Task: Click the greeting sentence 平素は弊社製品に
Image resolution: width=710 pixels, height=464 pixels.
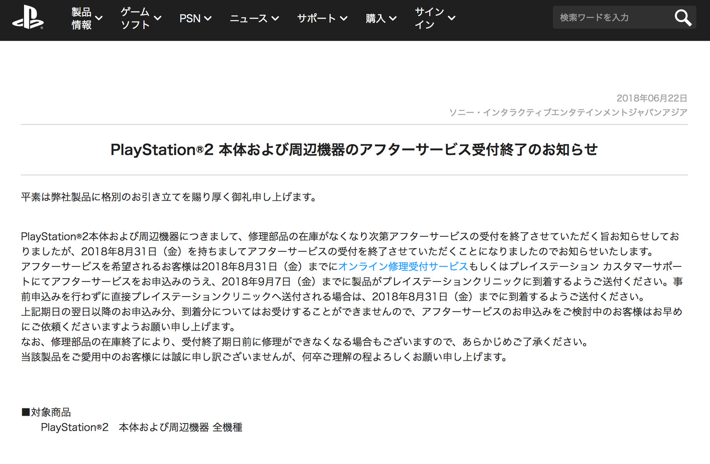Action: 169,197
